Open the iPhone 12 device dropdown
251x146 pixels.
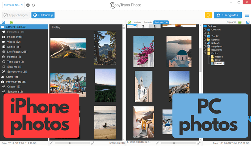tap(14, 5)
